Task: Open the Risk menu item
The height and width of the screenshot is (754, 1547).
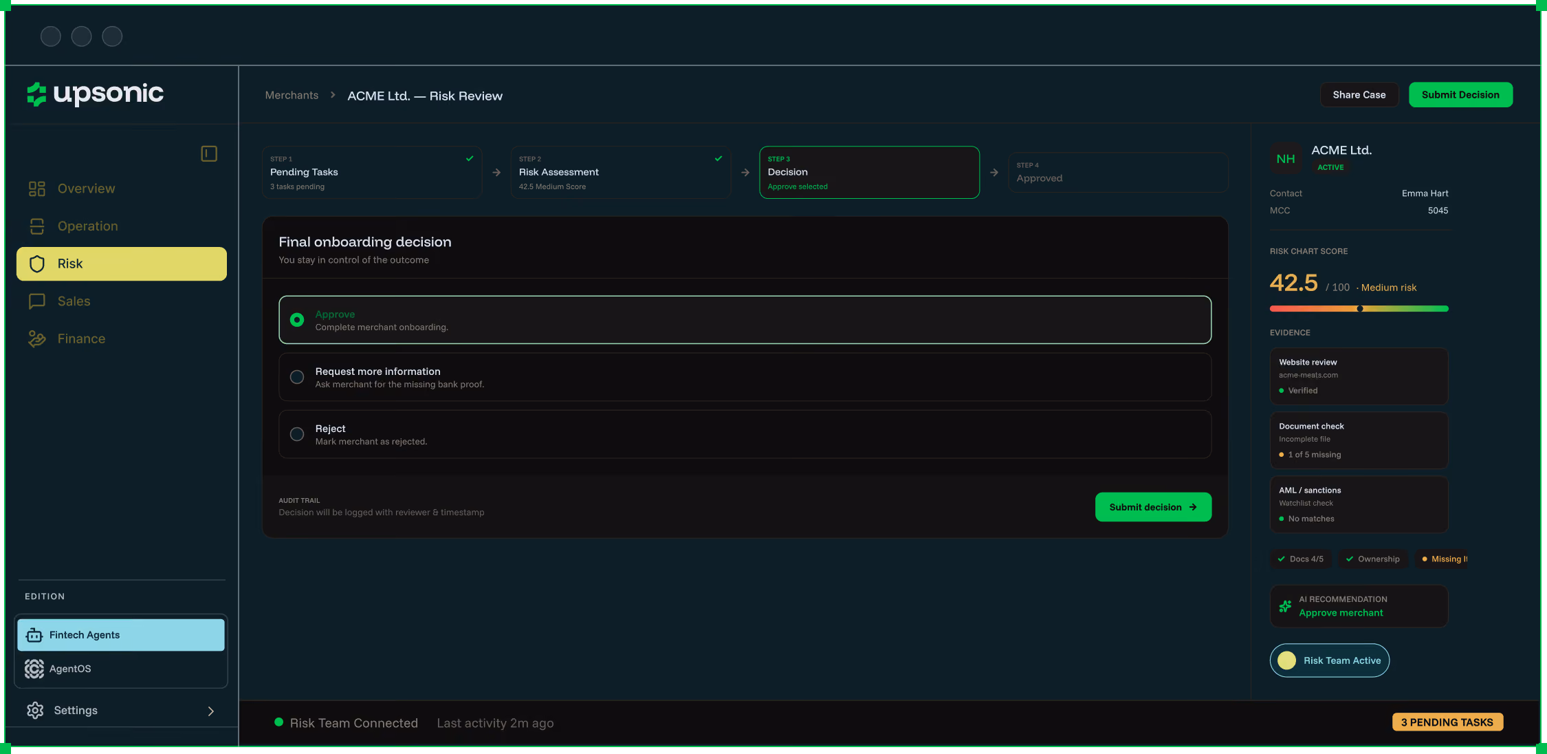Action: coord(122,263)
